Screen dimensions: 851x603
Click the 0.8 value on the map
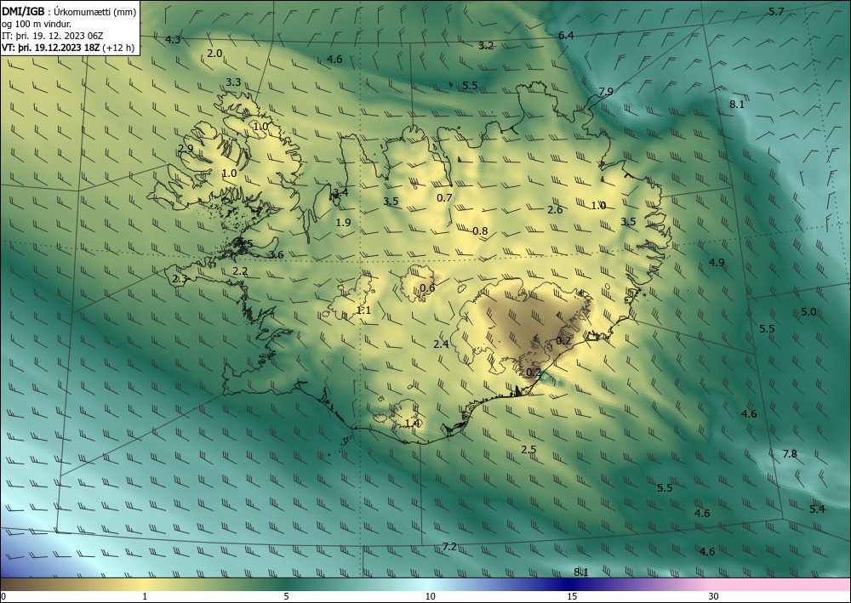tap(480, 231)
